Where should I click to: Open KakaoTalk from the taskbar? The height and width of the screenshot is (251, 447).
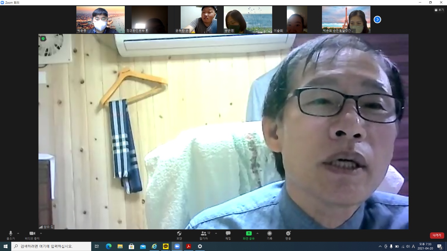166,246
